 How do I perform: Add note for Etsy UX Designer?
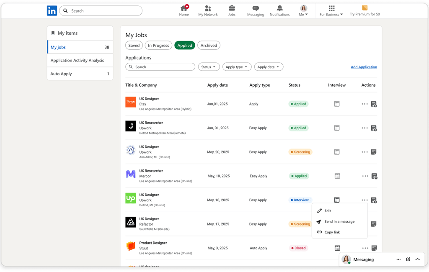(x=374, y=104)
